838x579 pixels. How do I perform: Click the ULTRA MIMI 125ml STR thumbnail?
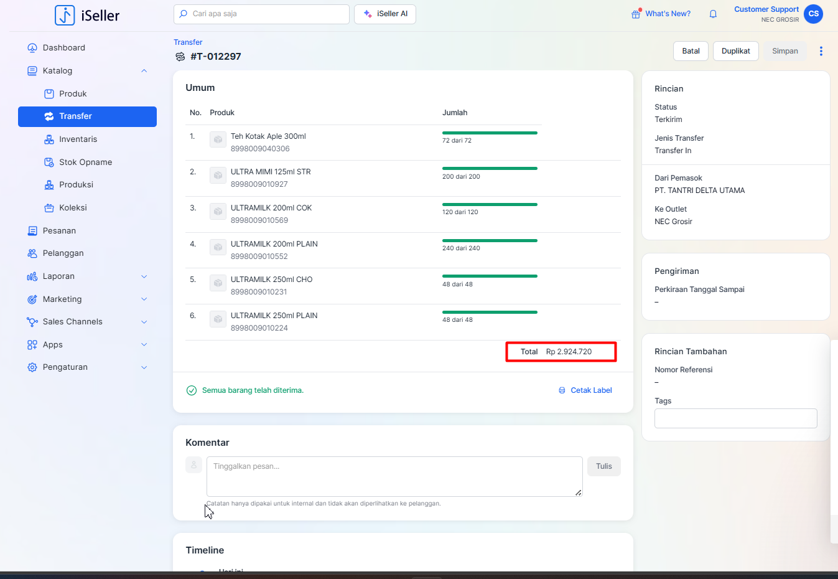(x=218, y=176)
